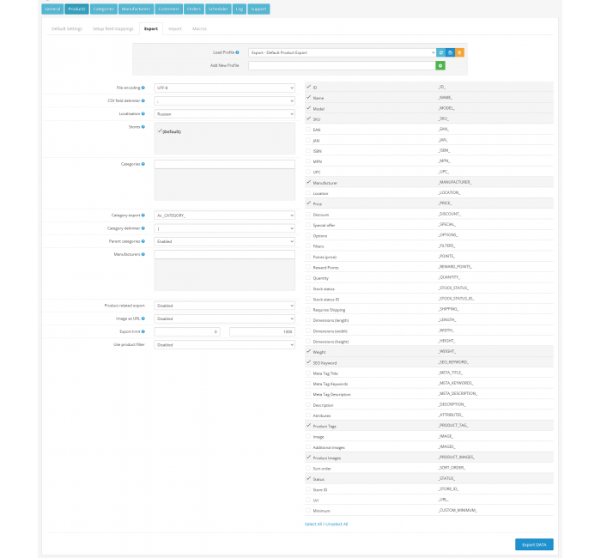Click help icon next to Stores
Screen dimensions: 601x558
(x=143, y=126)
